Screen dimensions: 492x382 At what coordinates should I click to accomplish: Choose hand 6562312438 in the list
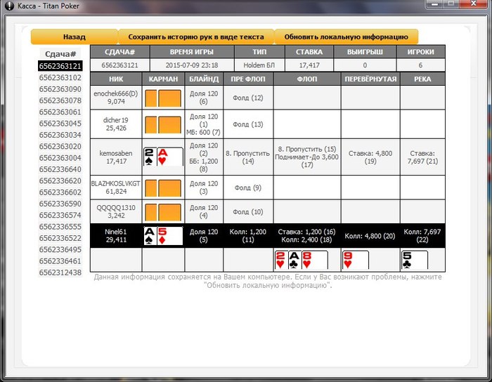(60, 272)
